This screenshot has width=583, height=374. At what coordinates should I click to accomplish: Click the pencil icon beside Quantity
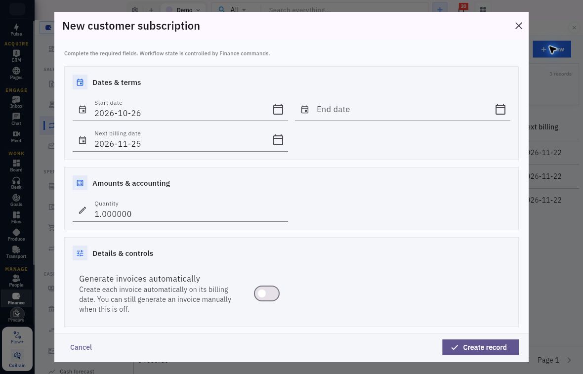[83, 210]
